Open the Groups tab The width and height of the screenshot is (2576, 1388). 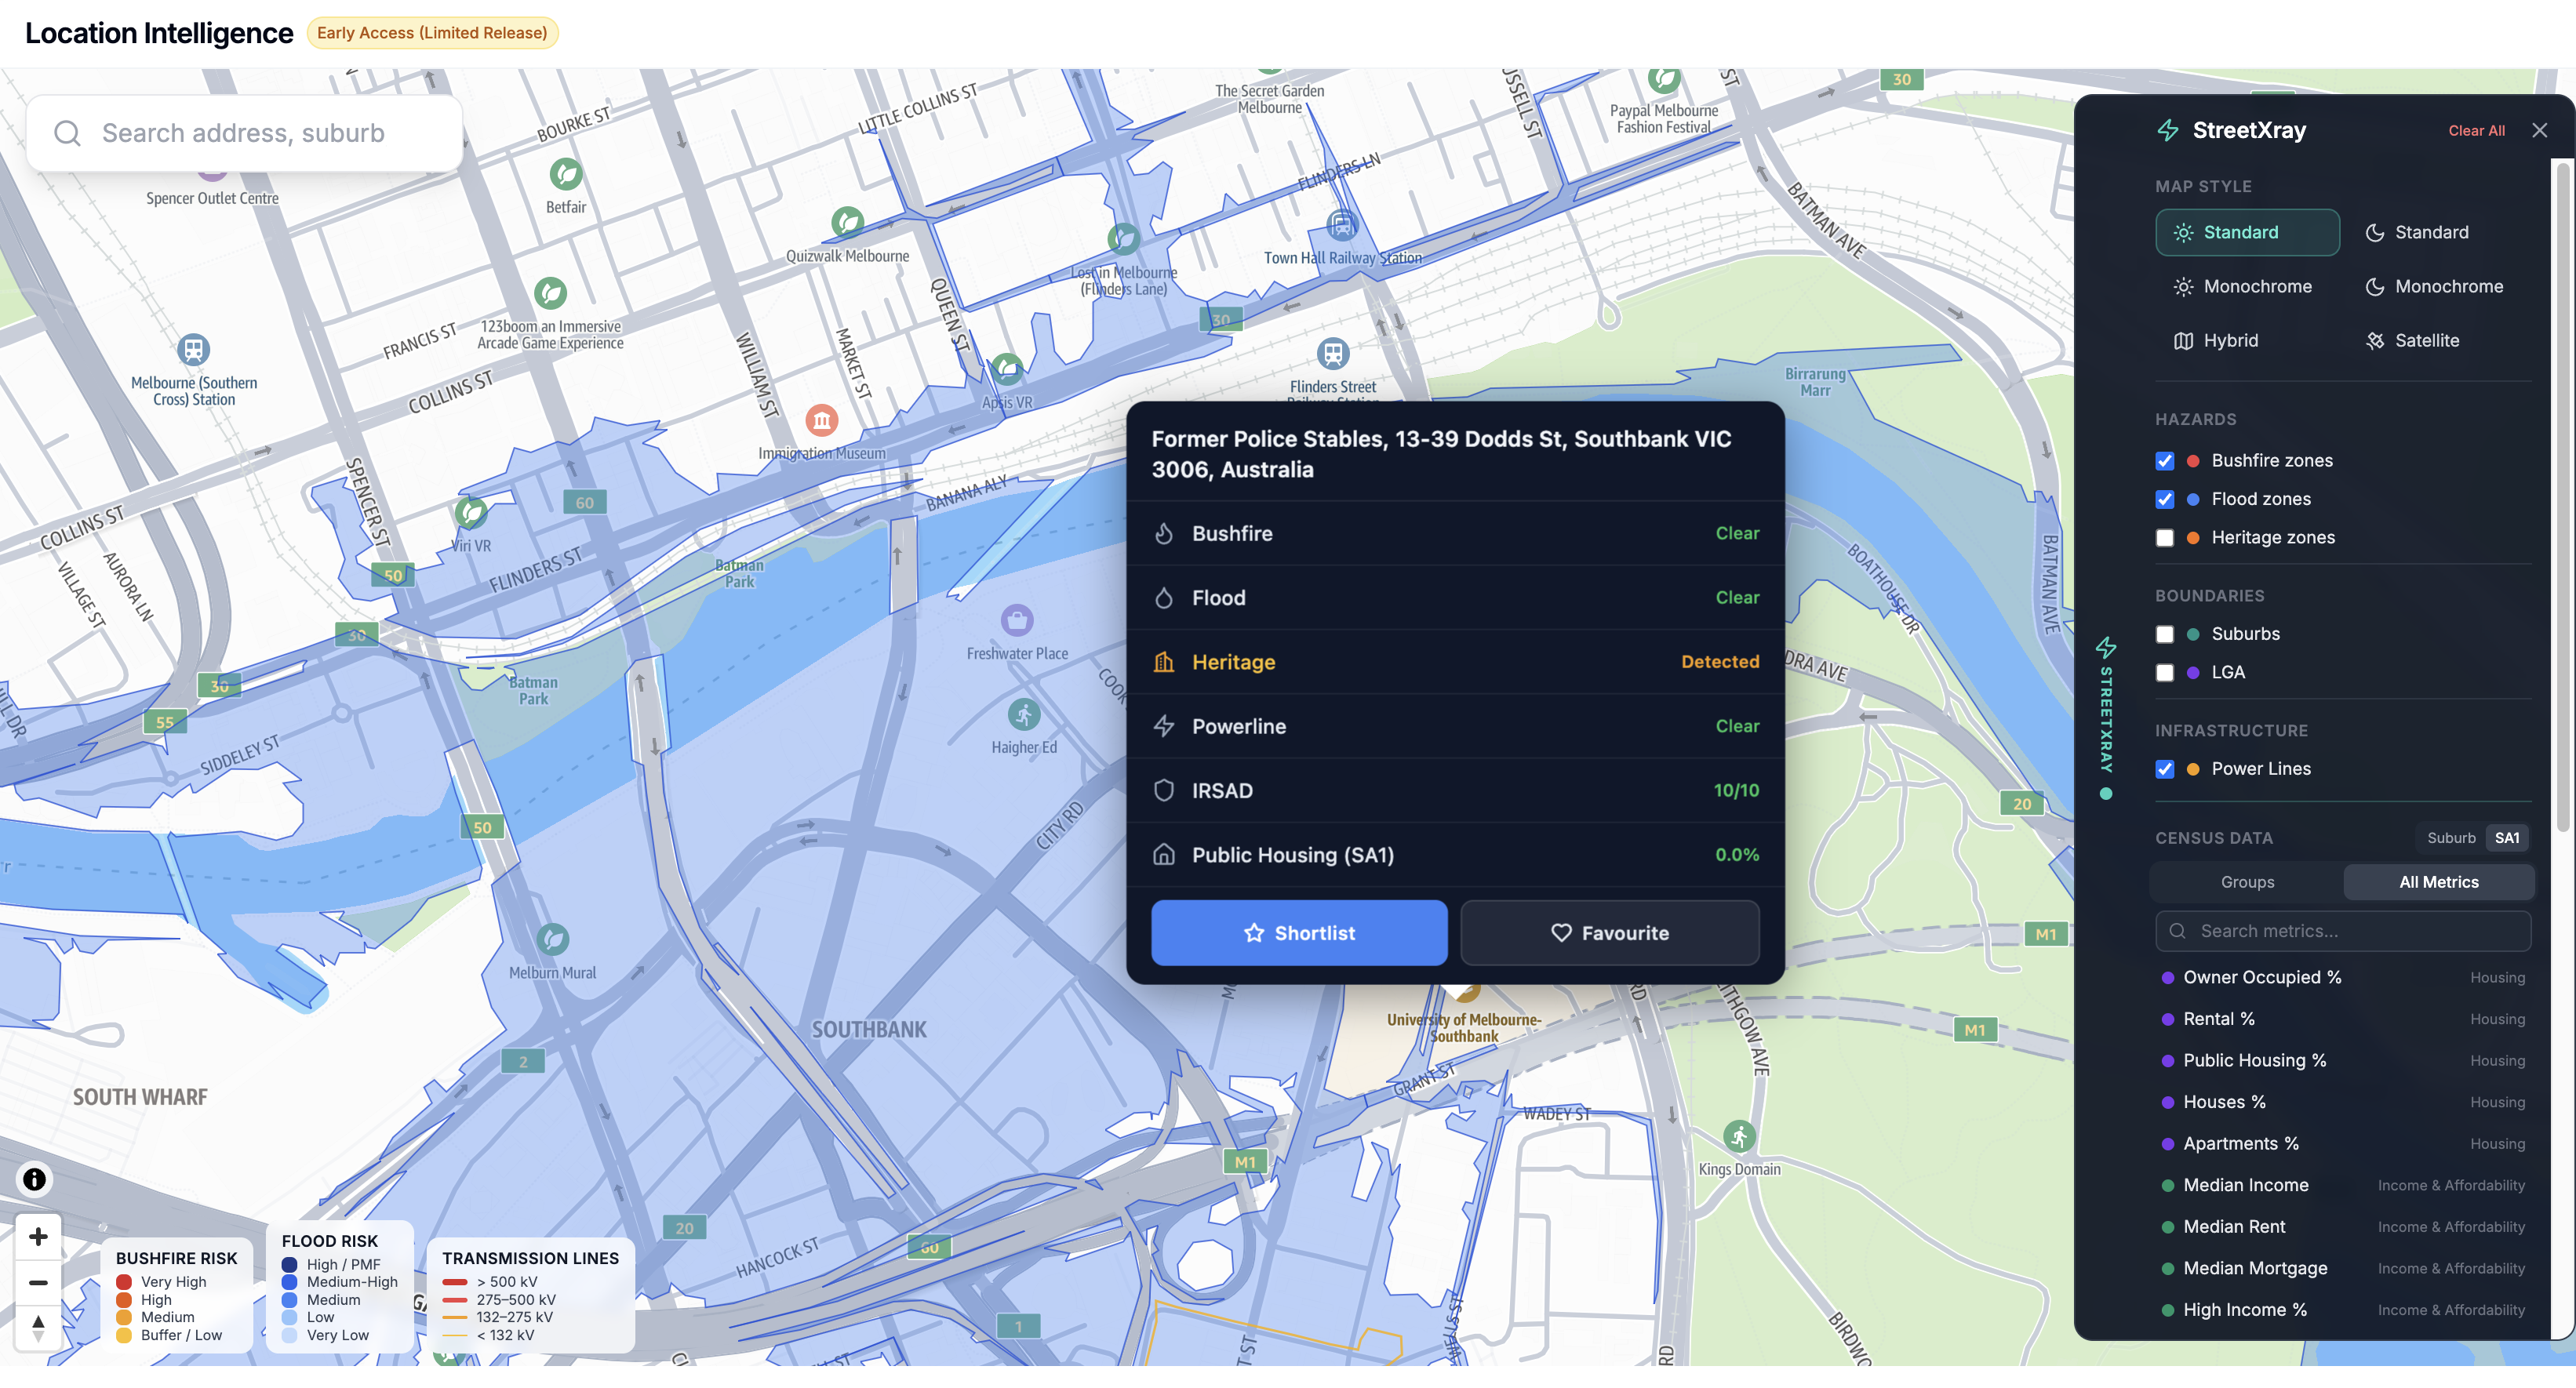click(2247, 882)
